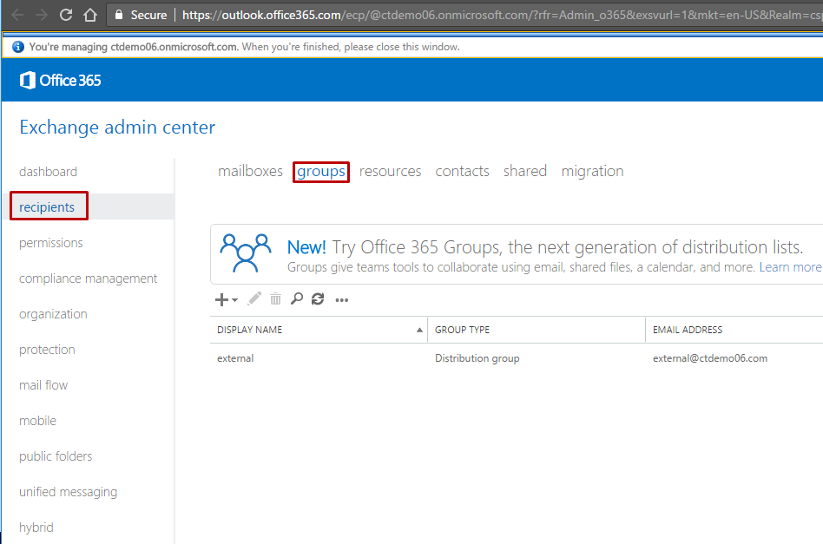The image size is (823, 544).
Task: Open public folders section
Action: tap(56, 456)
